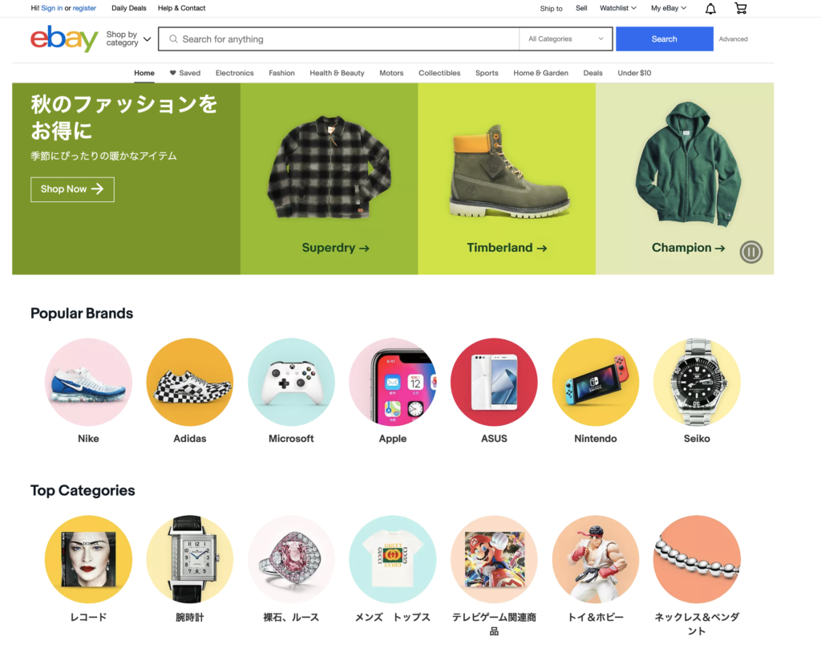
Task: Open the Collectibles menu item
Action: [x=439, y=73]
